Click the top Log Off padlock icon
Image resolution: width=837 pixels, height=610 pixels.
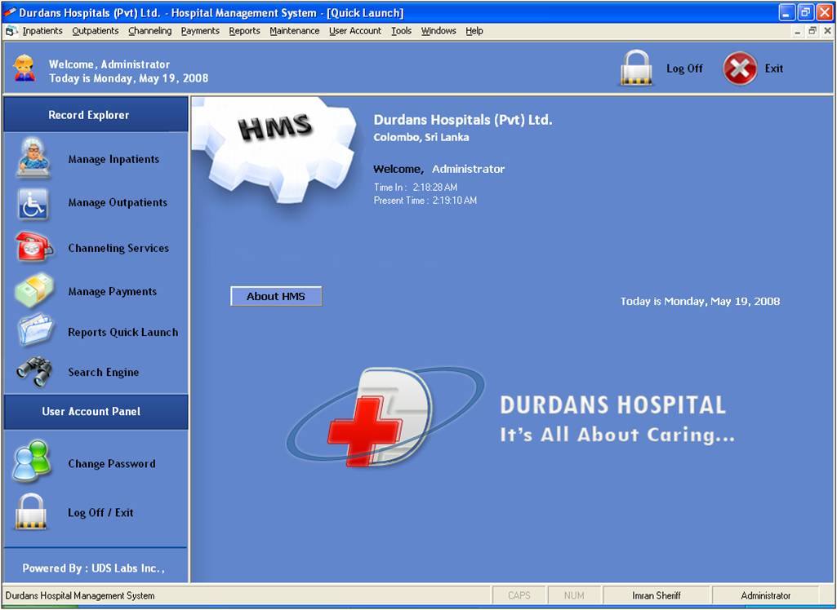point(635,69)
